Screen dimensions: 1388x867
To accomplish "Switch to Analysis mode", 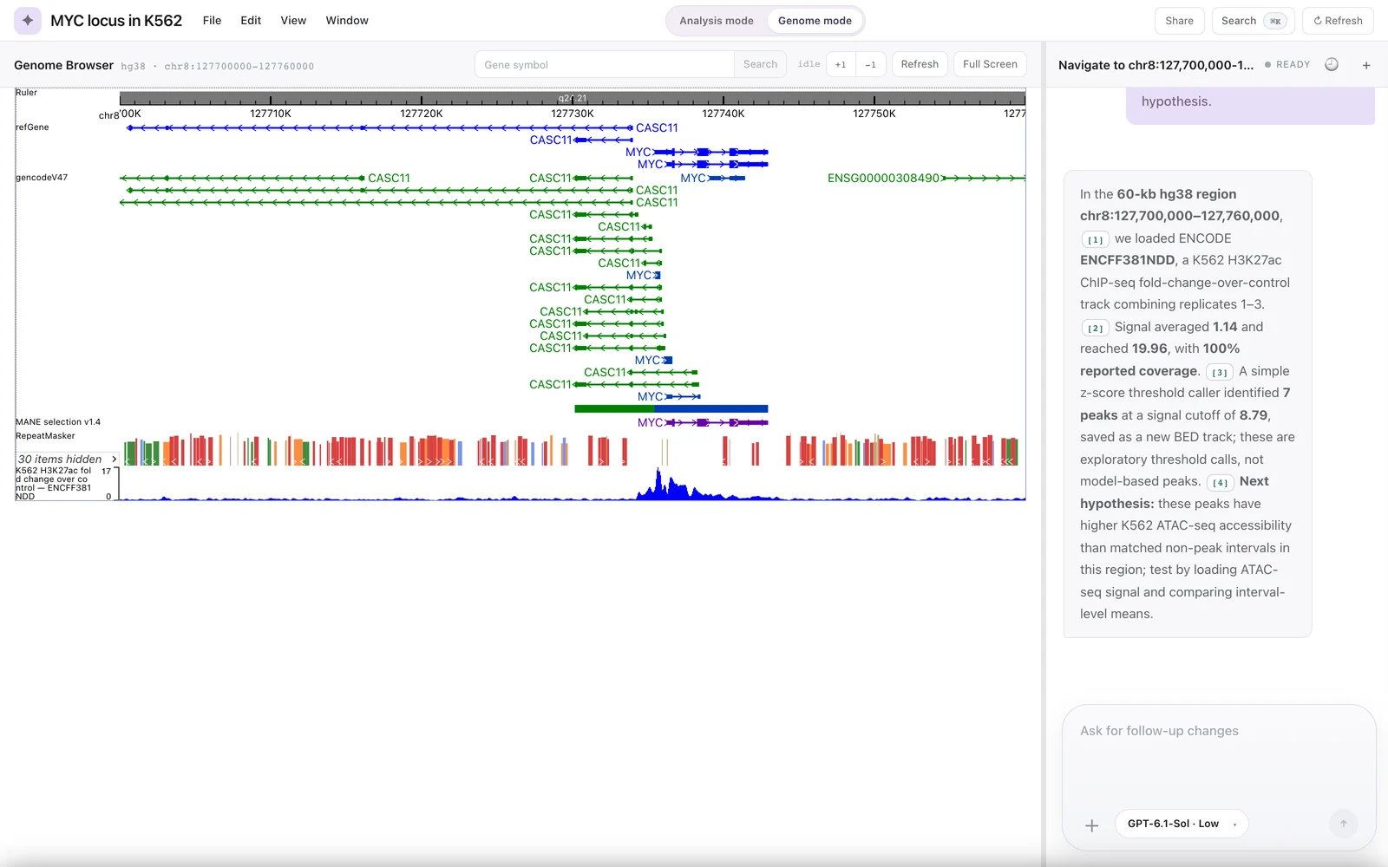I will coord(716,21).
